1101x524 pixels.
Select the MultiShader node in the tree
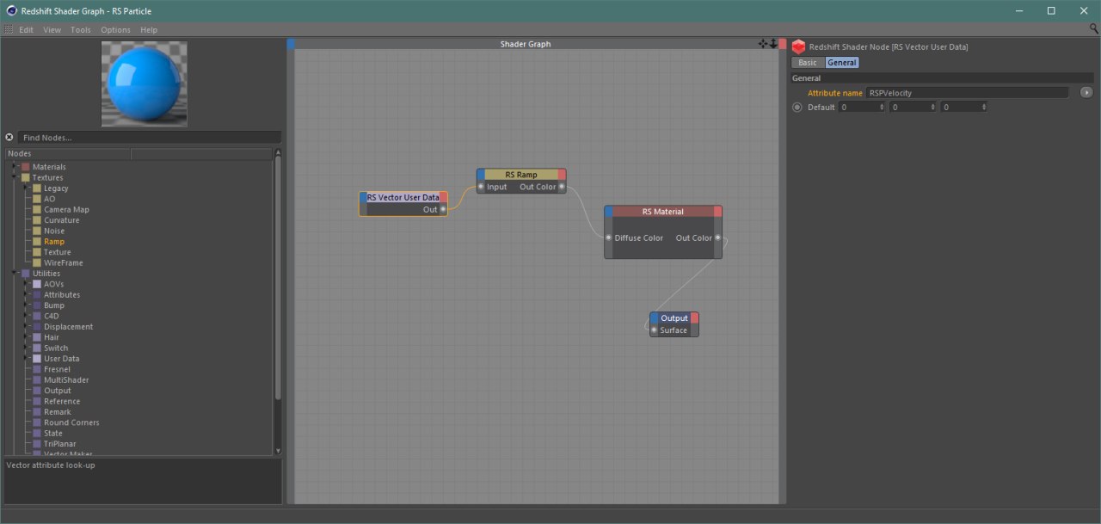[66, 379]
